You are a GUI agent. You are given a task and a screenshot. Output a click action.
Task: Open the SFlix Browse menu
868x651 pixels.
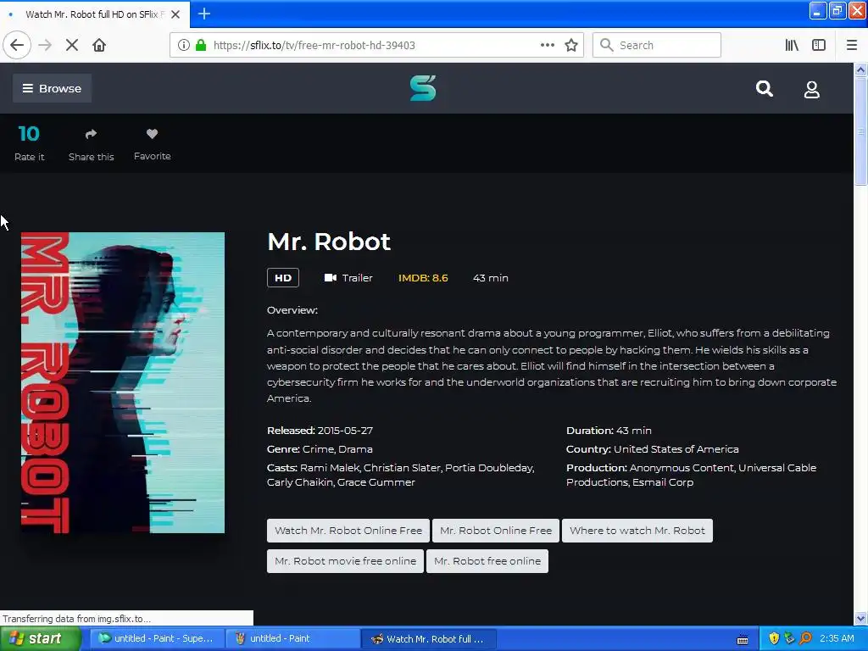pyautogui.click(x=52, y=88)
